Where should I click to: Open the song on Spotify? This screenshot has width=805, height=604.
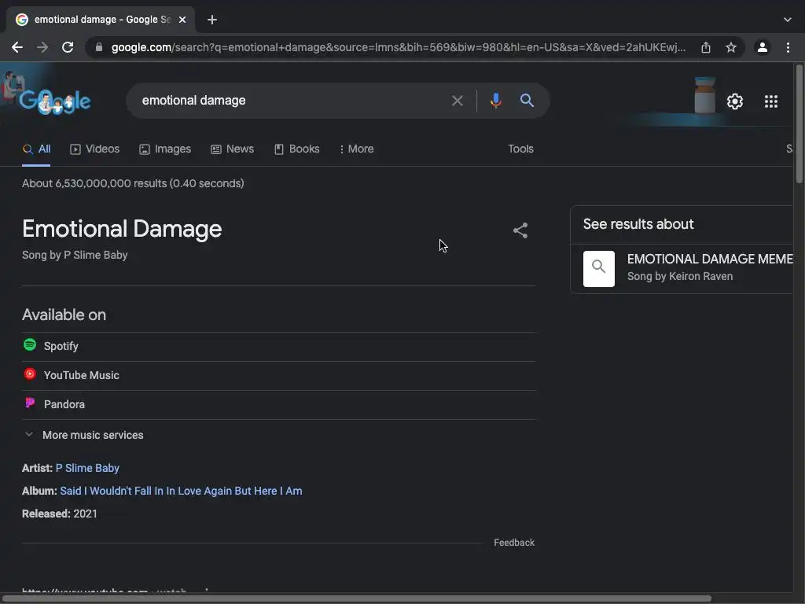279,347
